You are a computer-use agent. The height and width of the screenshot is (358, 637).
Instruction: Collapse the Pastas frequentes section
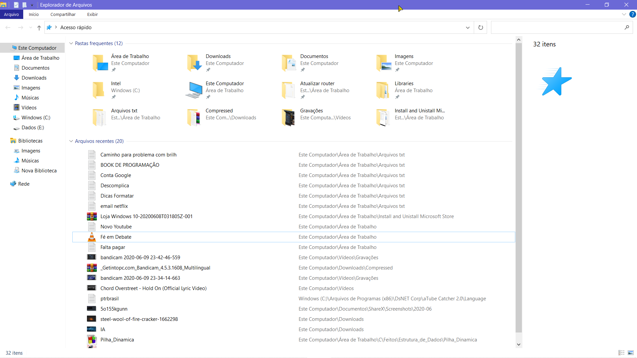click(x=71, y=43)
